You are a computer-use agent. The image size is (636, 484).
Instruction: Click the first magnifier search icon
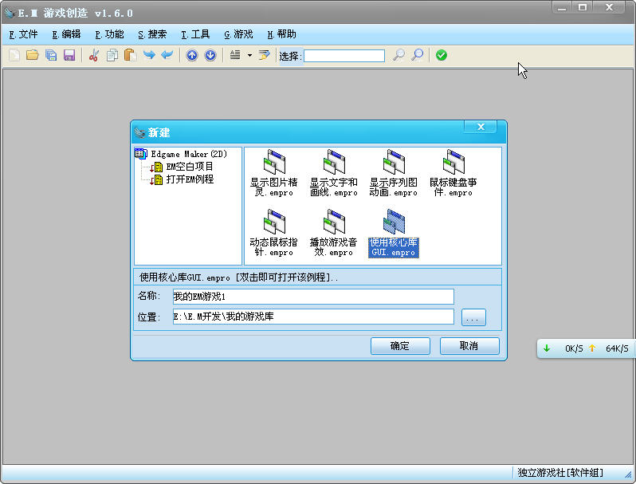pos(398,55)
